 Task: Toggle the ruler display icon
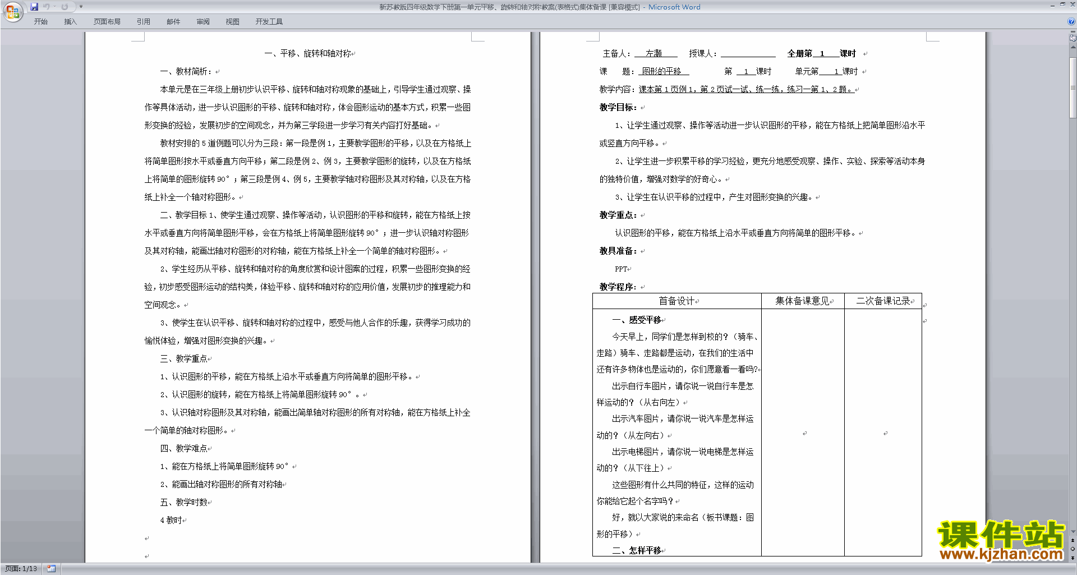(1073, 39)
